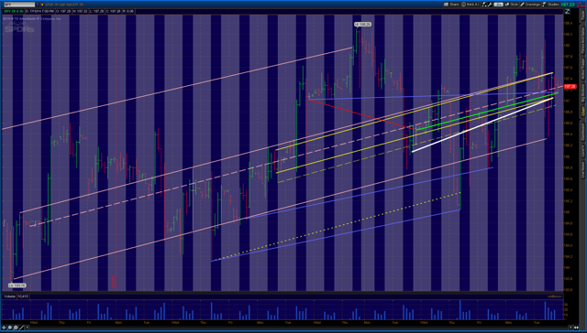Click the third bottom-left chart toolbar icon
The width and height of the screenshot is (587, 333).
16,327
